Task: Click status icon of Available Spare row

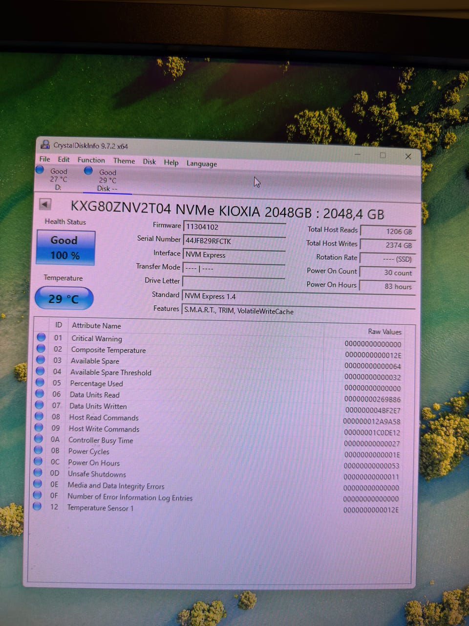Action: coord(41,359)
